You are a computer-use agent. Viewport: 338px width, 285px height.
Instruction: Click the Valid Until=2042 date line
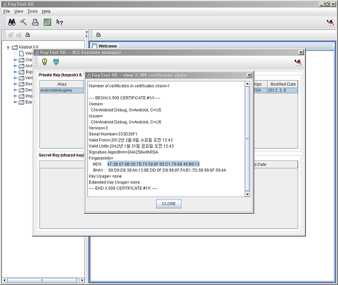[x=131, y=146]
